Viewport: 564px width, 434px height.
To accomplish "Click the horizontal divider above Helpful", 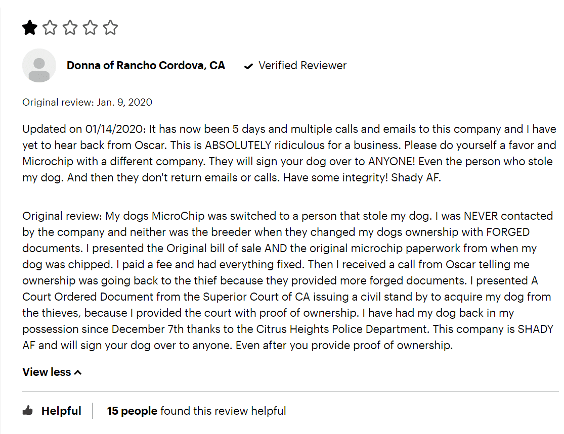I will coord(291,391).
